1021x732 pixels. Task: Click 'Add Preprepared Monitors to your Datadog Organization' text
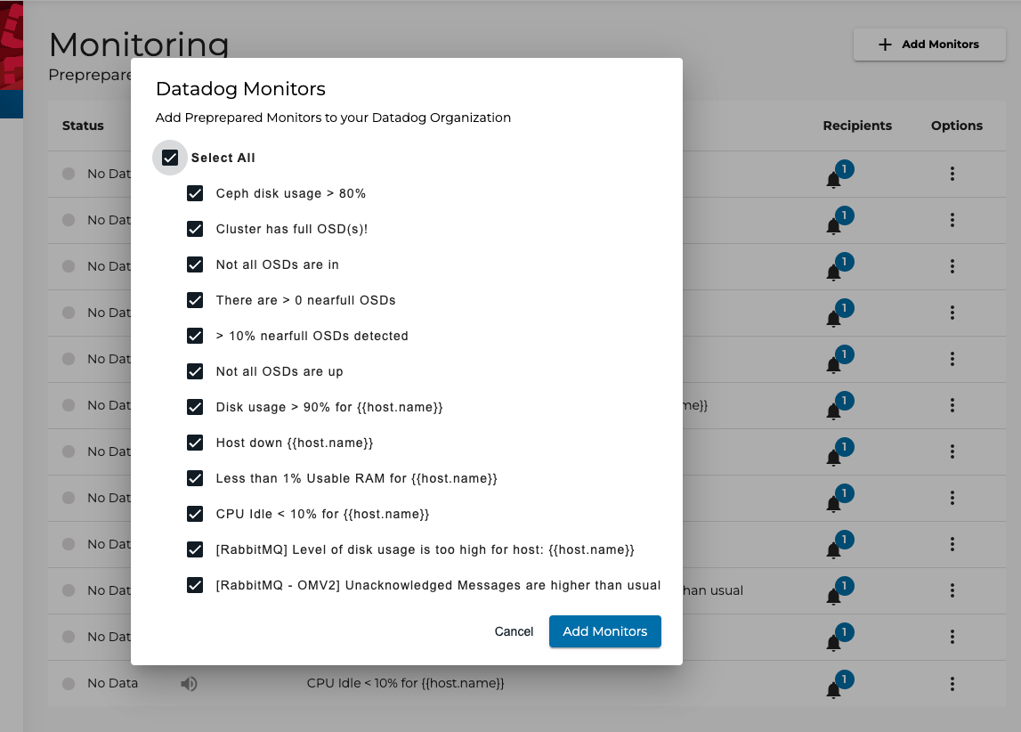pyautogui.click(x=333, y=118)
